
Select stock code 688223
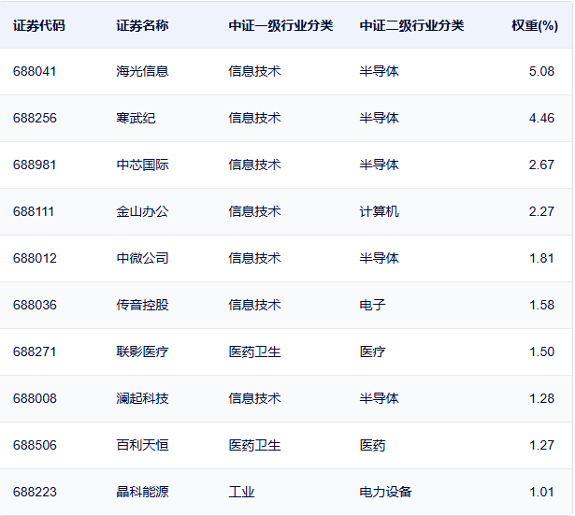tap(35, 492)
